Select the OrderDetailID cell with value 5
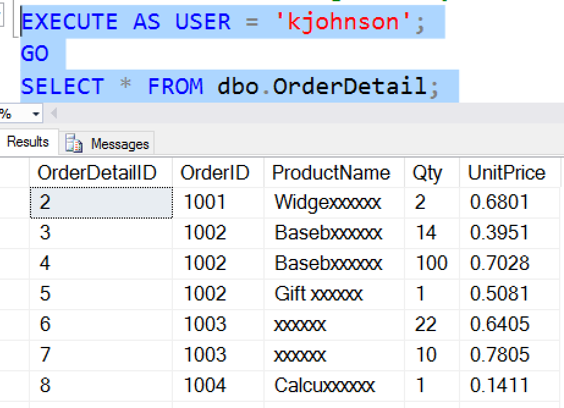The width and height of the screenshot is (564, 408). 101,294
